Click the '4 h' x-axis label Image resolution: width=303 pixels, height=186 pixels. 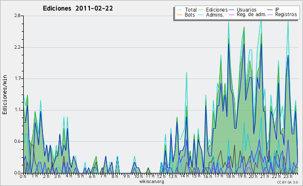(x=69, y=176)
